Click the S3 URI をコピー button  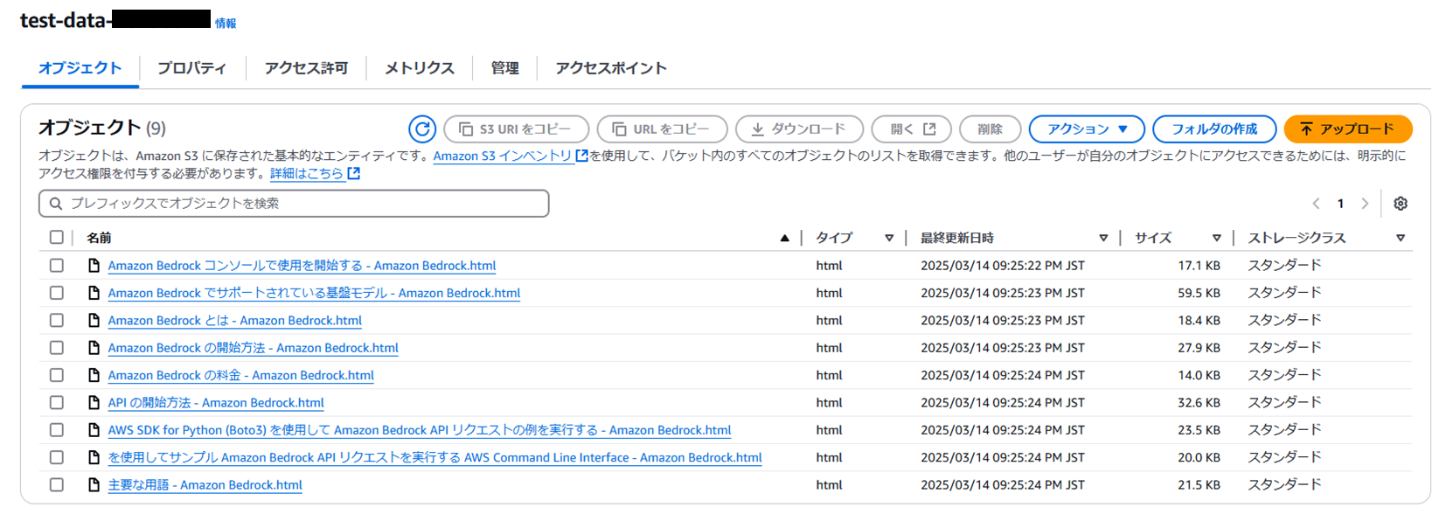517,129
